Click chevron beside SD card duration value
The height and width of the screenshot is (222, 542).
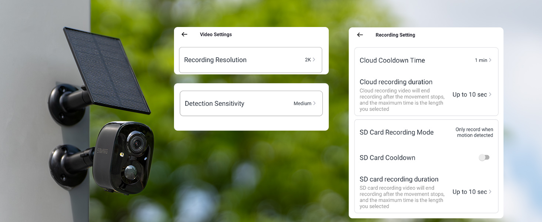490,192
